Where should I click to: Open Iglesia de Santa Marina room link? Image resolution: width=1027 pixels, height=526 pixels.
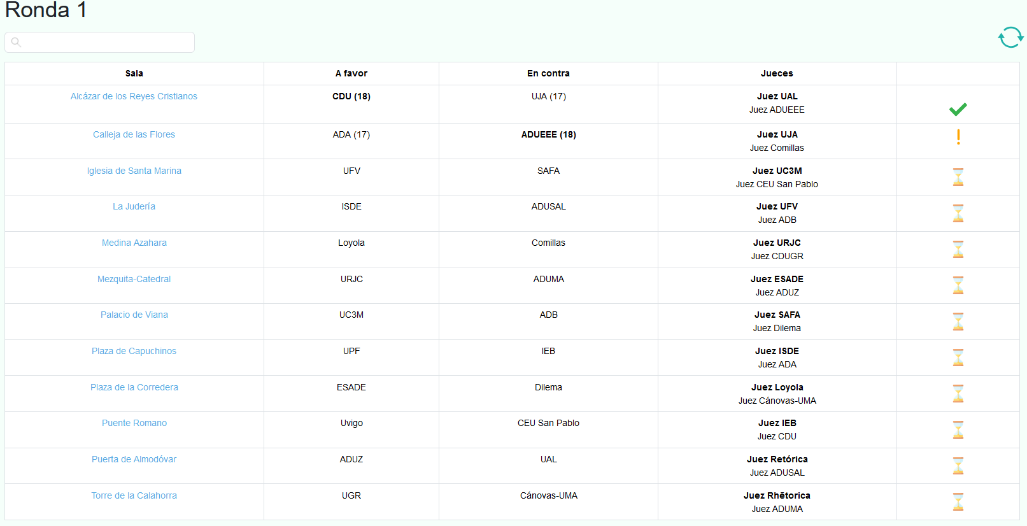(134, 171)
